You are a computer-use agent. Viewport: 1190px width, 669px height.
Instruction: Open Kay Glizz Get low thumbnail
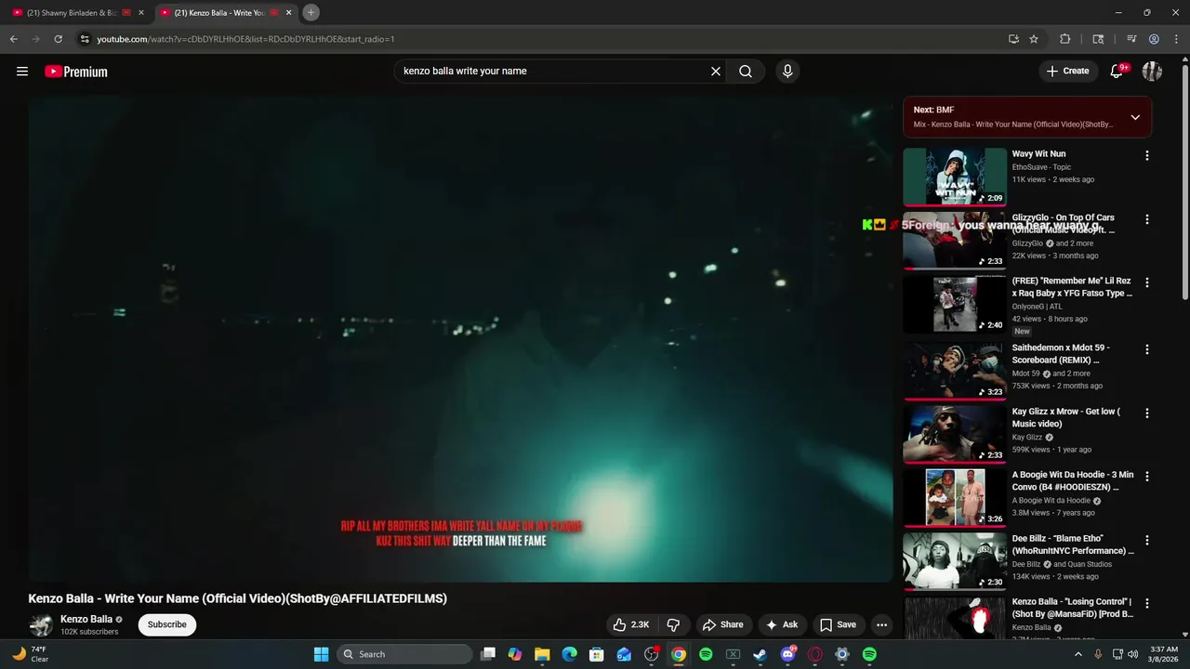955,434
